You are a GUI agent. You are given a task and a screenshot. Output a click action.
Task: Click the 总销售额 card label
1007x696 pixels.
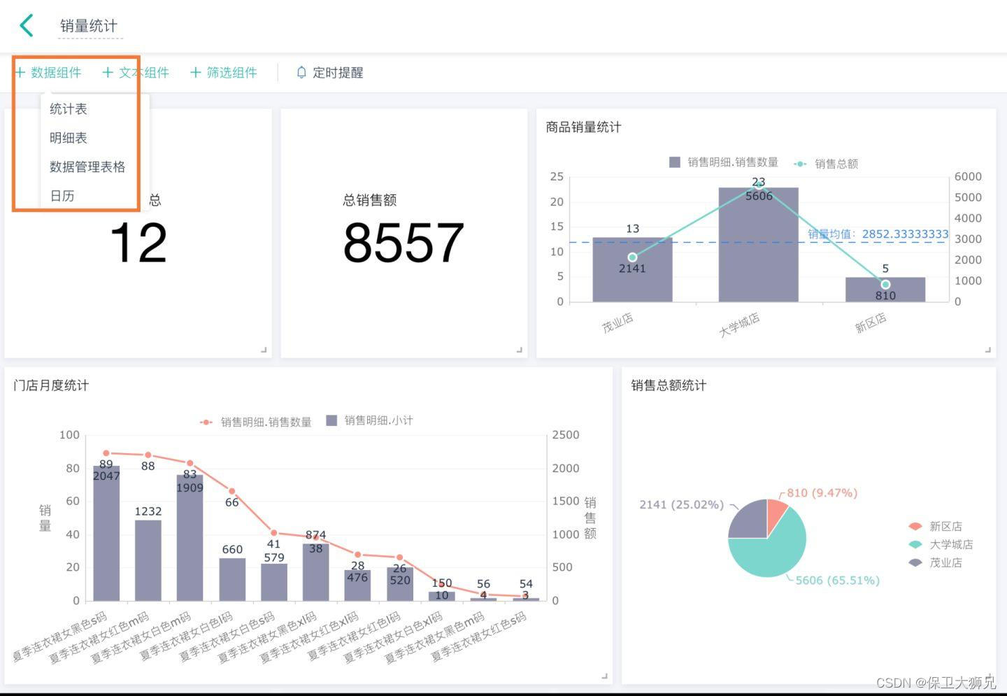click(x=369, y=200)
